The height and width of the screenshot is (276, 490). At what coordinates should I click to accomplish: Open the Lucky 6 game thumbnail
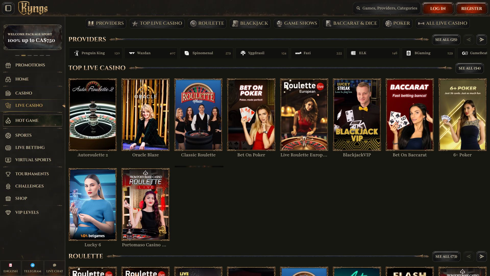(93, 204)
